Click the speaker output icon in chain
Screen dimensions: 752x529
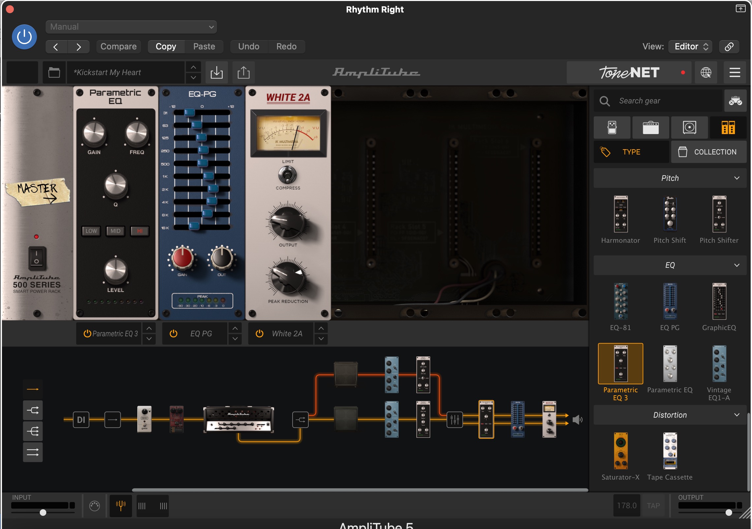pos(577,420)
